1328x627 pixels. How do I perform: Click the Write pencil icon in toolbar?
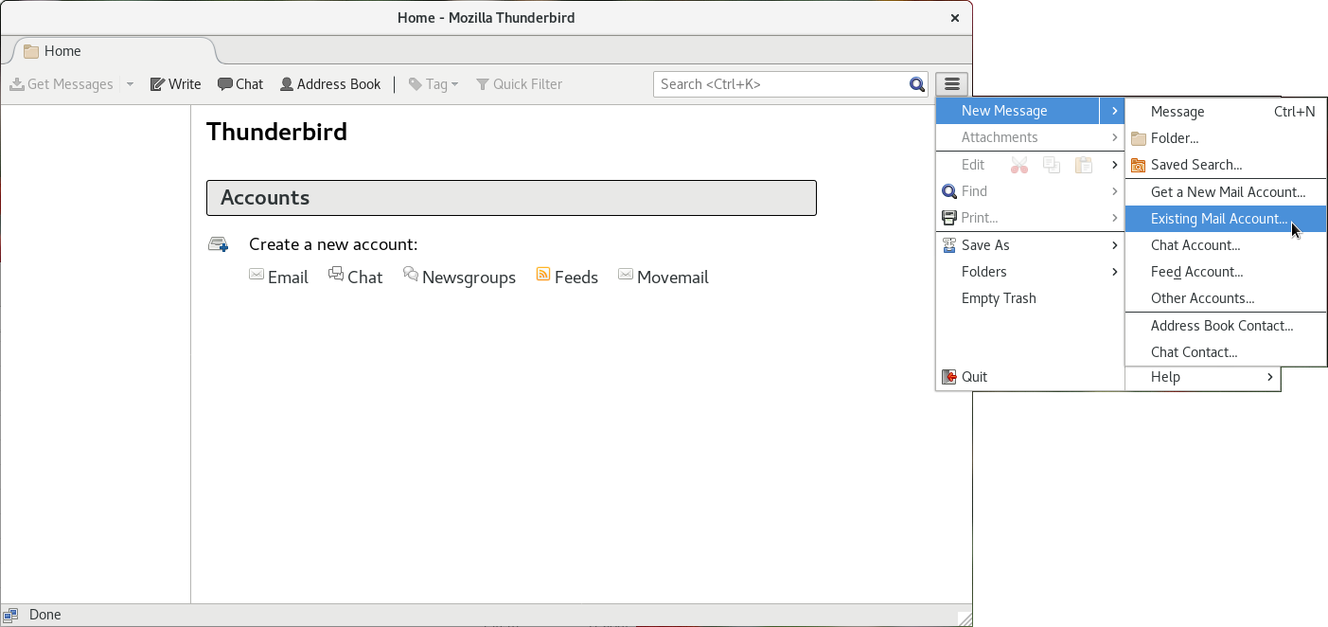pos(157,84)
